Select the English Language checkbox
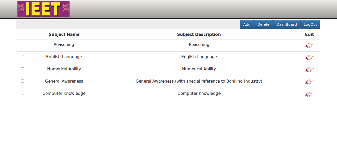The width and height of the screenshot is (337, 153). click(x=22, y=57)
